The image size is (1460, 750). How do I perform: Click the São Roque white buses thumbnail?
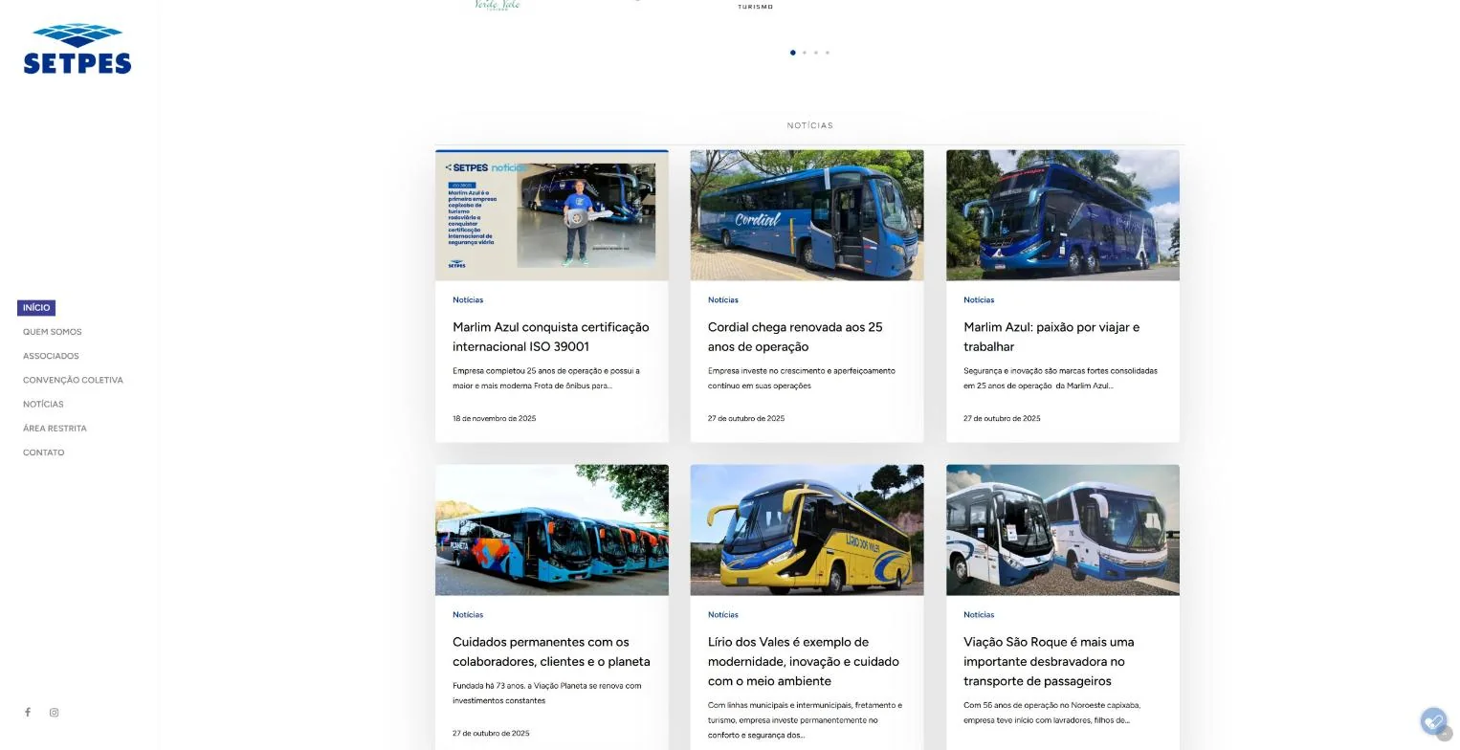tap(1063, 530)
